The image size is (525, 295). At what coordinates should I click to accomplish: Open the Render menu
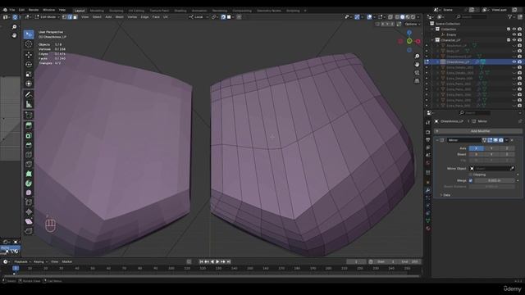[x=34, y=10]
